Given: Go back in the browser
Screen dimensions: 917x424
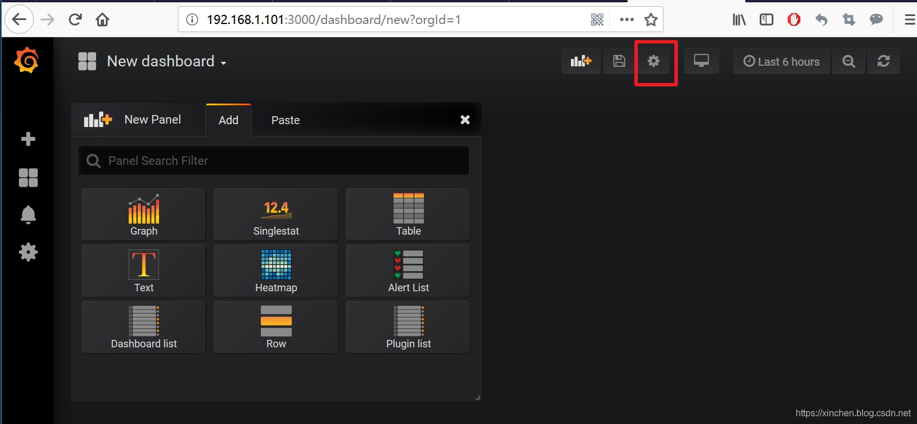Looking at the screenshot, I should [x=19, y=19].
